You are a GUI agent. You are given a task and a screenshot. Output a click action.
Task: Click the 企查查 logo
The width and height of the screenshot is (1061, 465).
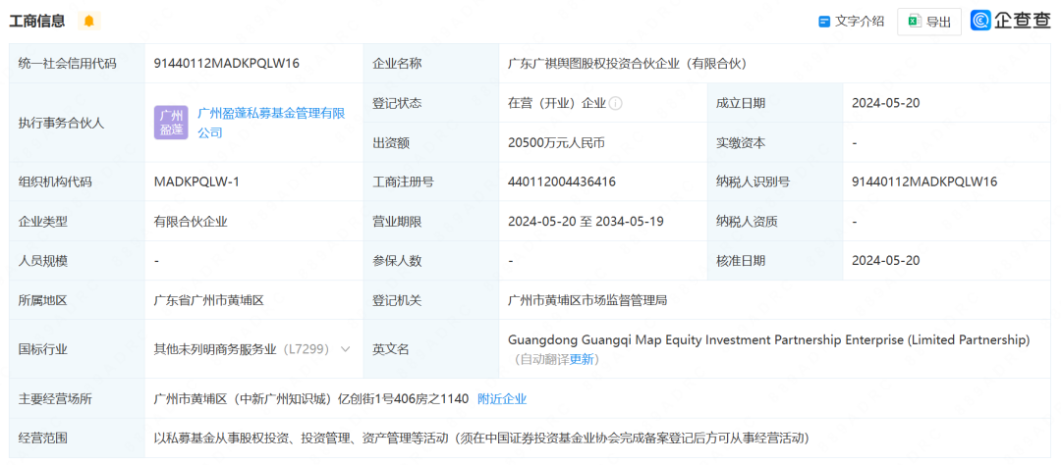coord(1010,21)
